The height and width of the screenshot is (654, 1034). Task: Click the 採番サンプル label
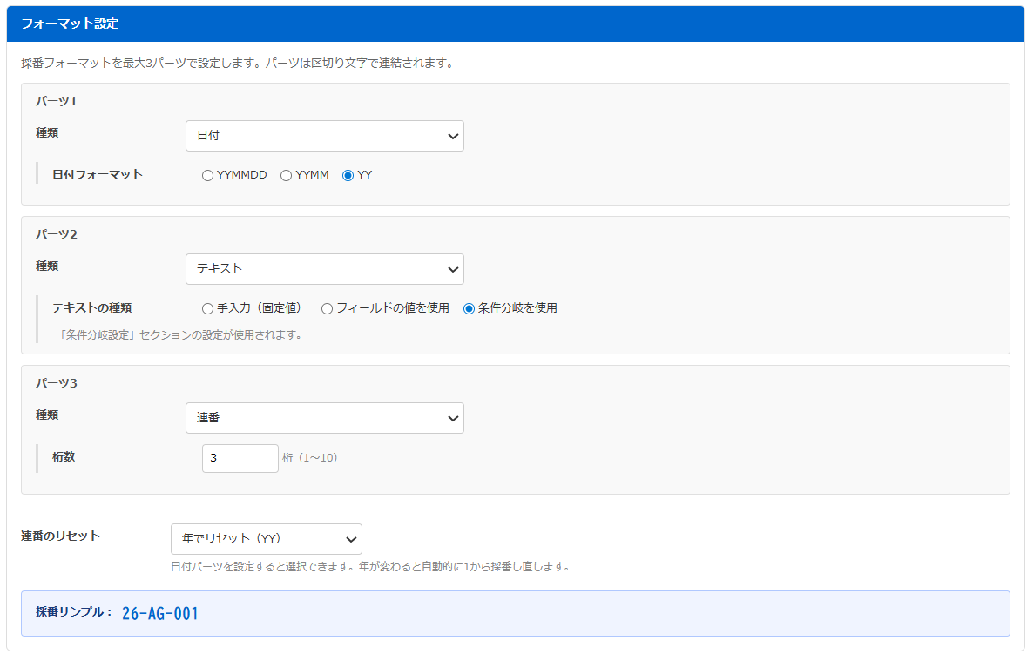tap(75, 612)
